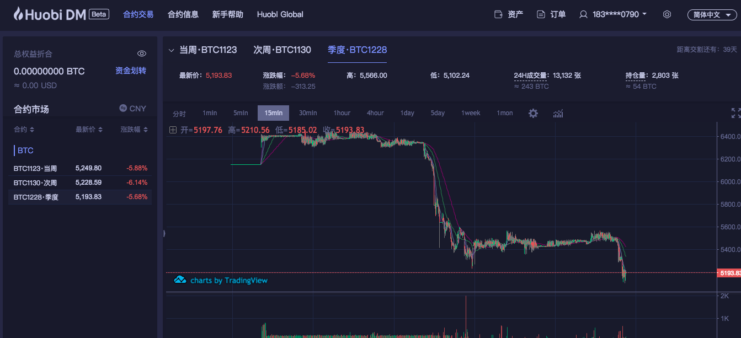Select the 1min interval
Viewport: 741px width, 338px height.
pos(210,113)
